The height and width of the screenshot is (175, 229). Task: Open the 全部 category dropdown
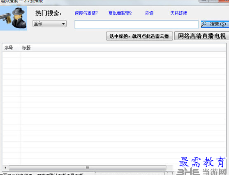tap(49, 24)
